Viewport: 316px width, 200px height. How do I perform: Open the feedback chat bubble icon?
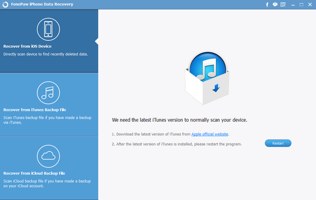275,4
